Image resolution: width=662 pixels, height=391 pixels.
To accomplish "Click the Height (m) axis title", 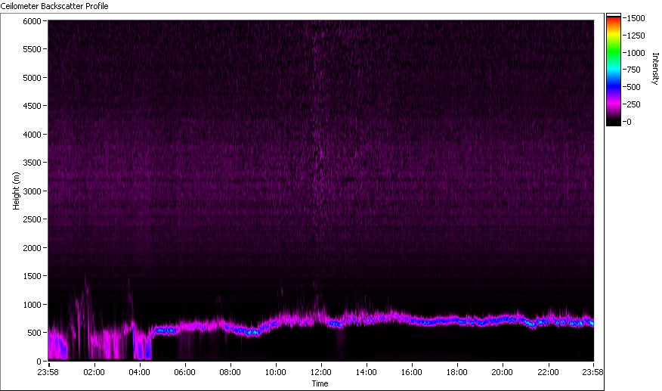I will click(16, 191).
